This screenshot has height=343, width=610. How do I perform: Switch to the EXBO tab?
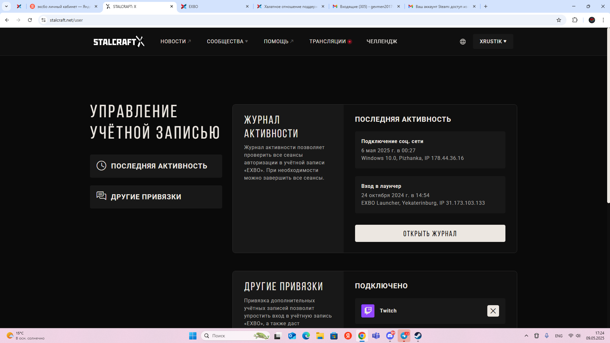point(215,6)
